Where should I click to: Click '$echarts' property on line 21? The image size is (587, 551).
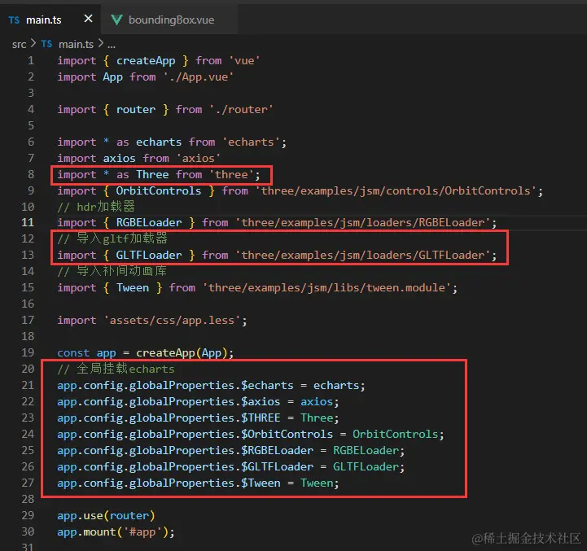(x=267, y=386)
